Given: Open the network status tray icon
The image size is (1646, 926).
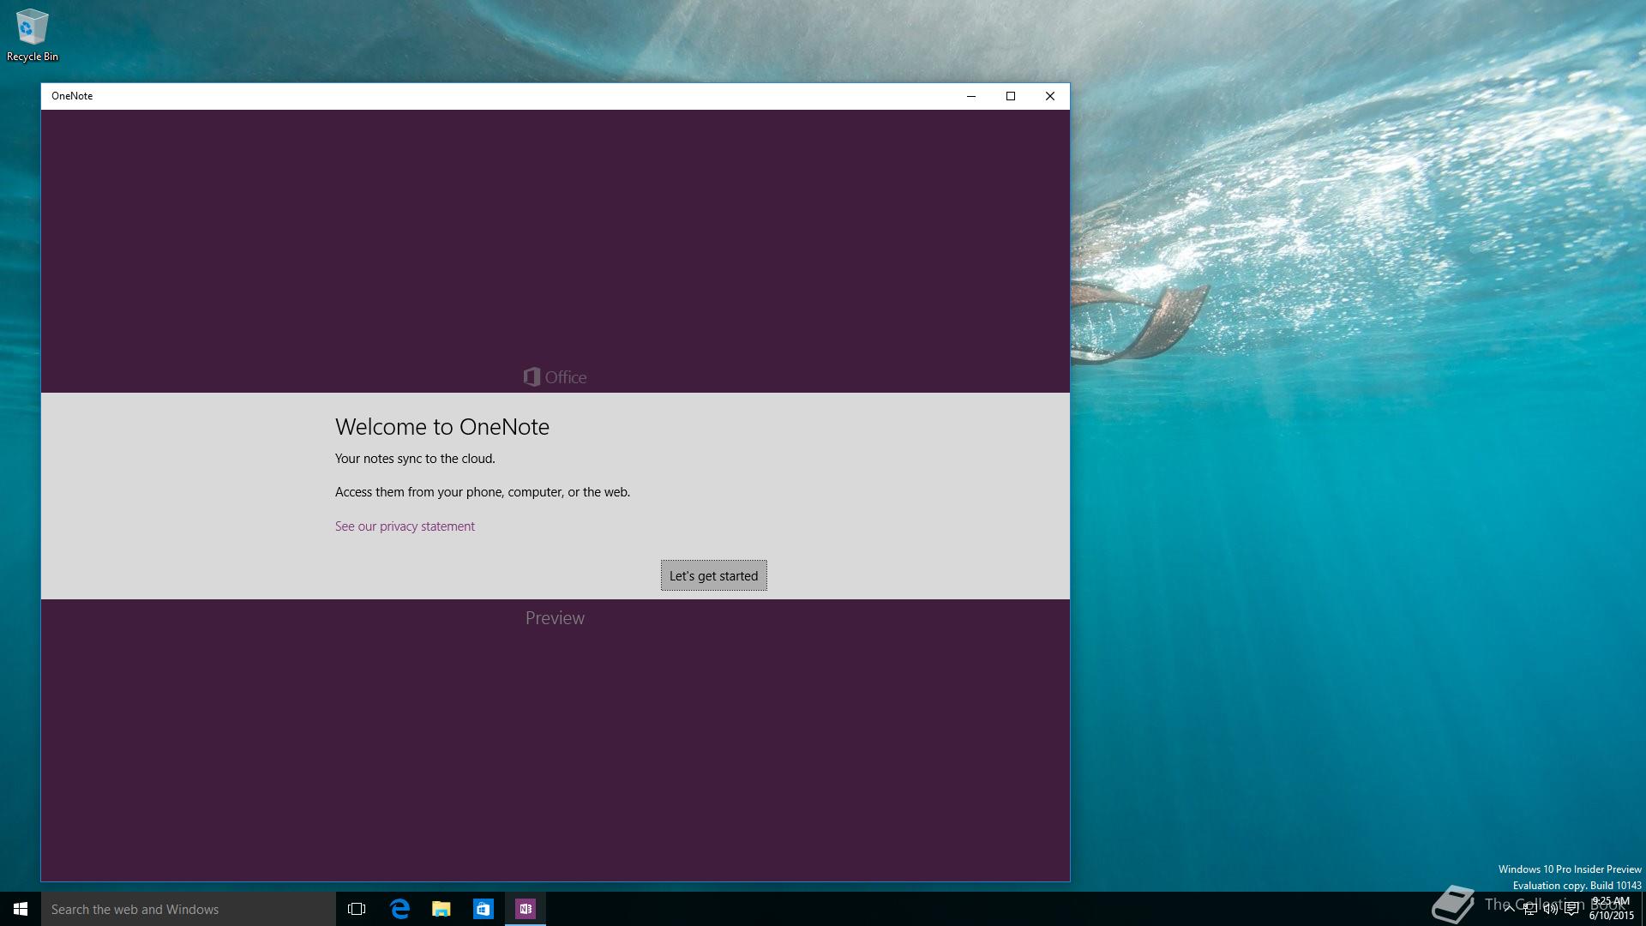Looking at the screenshot, I should (x=1529, y=909).
